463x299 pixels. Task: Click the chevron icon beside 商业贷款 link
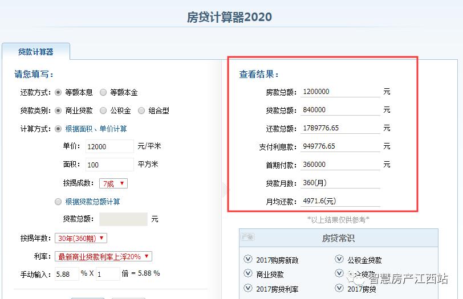coord(248,273)
